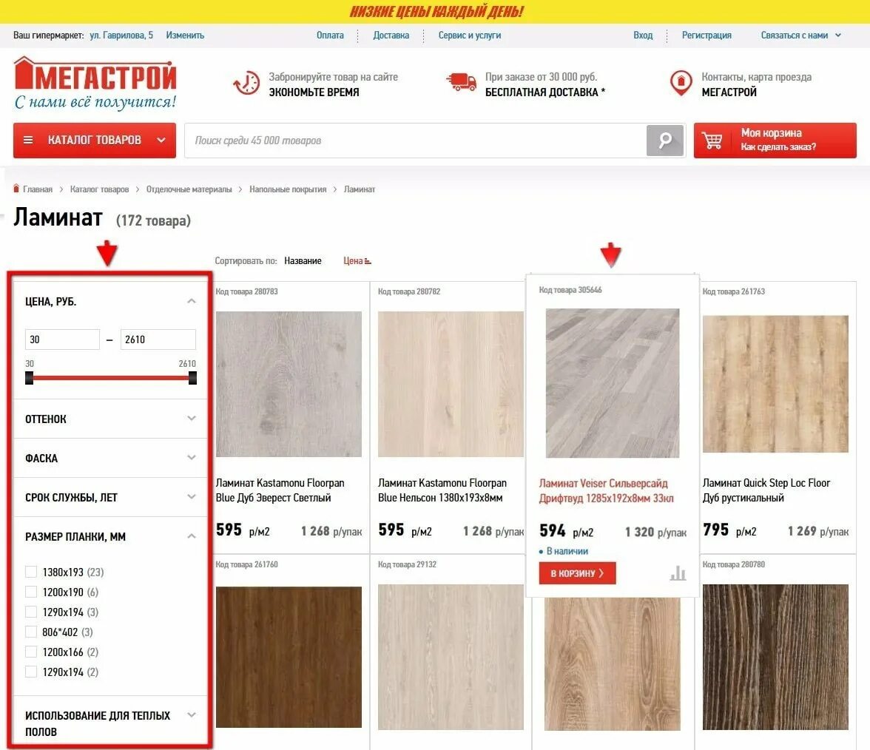
Task: Click price sort order icon next to Цена
Action: pyautogui.click(x=368, y=260)
